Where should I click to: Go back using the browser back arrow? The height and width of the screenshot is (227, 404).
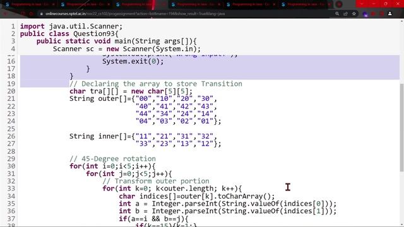[6, 14]
